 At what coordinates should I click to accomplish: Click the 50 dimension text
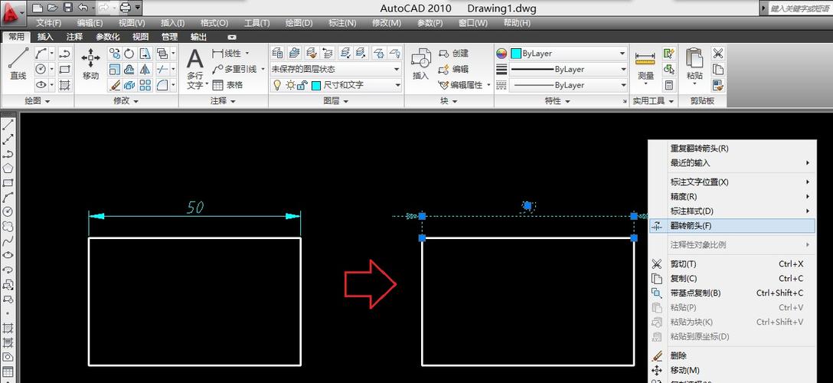pos(195,207)
